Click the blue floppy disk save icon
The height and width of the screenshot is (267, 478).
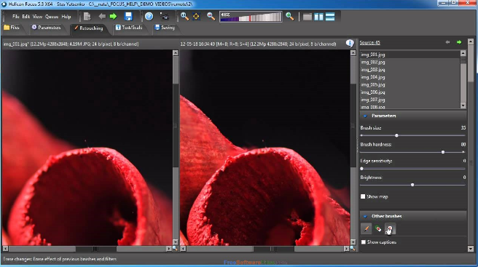(x=128, y=17)
